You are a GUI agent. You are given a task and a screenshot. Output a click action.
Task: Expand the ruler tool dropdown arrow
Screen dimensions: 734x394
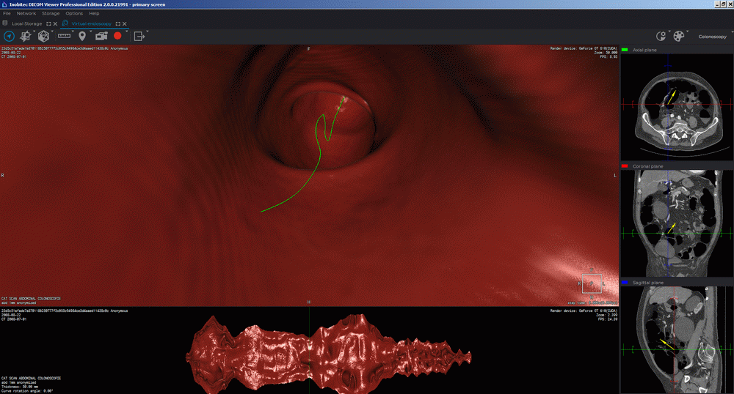point(72,32)
